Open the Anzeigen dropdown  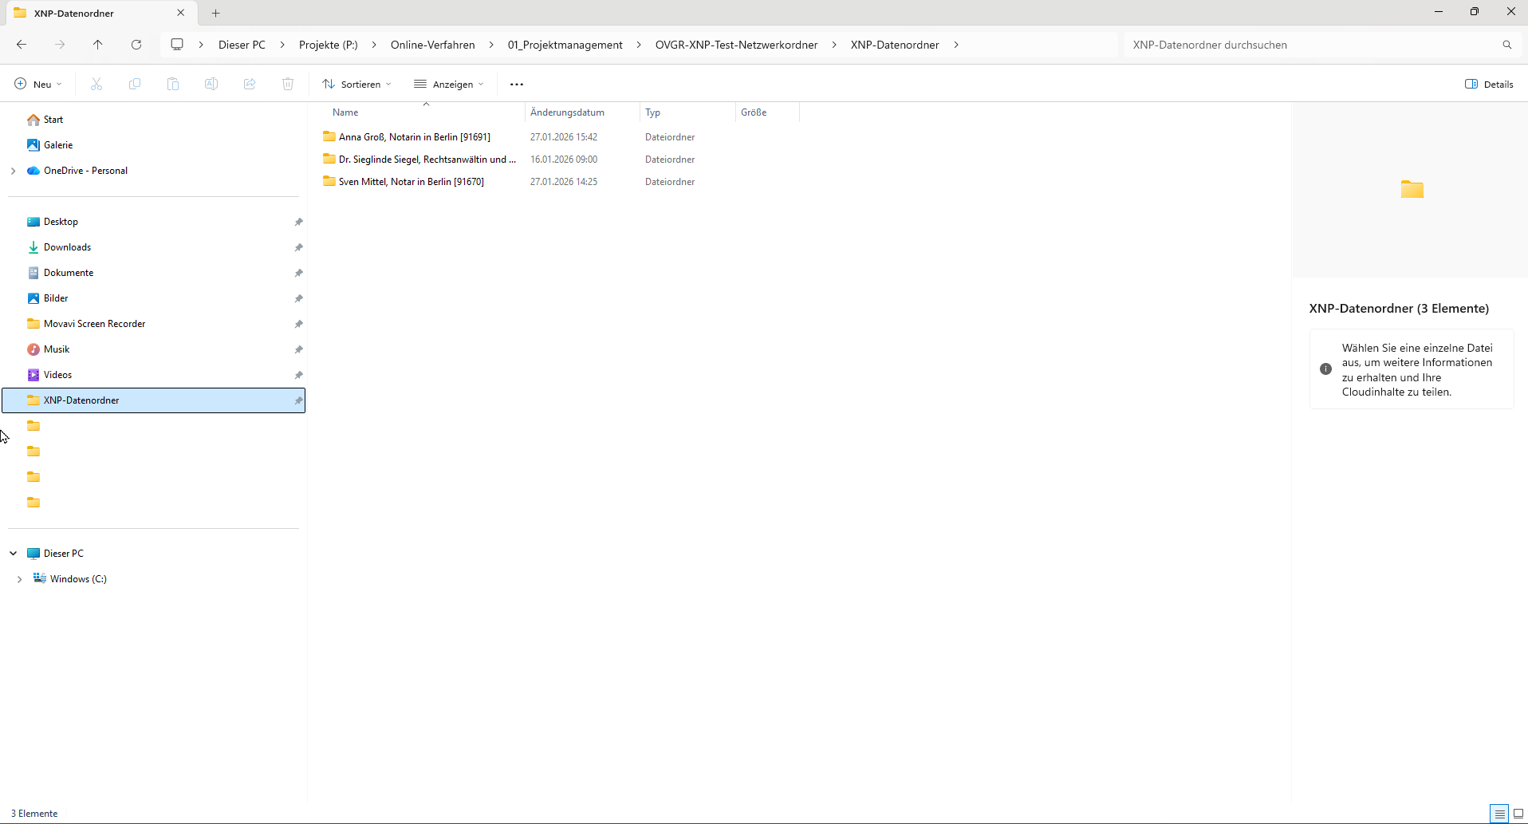pos(449,85)
